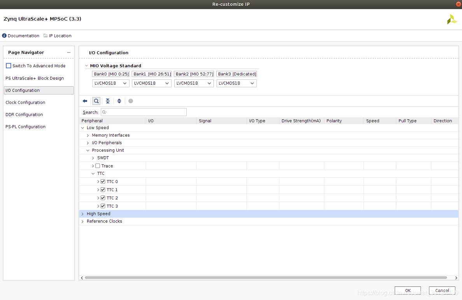Uncheck the TTC 2 checkbox

click(103, 198)
